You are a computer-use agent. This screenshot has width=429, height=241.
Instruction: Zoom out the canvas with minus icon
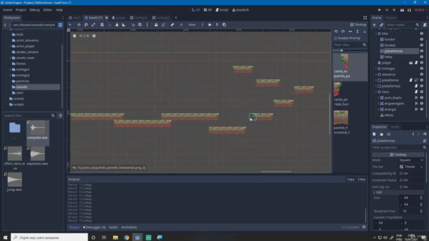[x=74, y=35]
